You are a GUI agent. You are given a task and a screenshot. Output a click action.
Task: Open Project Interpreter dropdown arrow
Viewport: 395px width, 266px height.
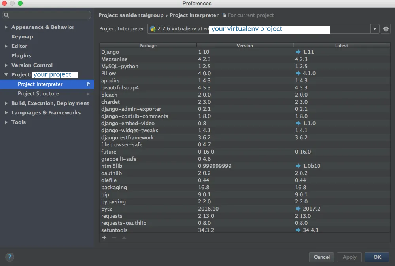point(374,29)
